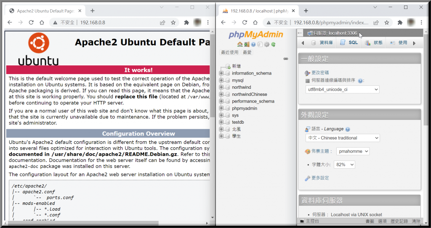Select the 最近使用 navigation tab

(230, 52)
